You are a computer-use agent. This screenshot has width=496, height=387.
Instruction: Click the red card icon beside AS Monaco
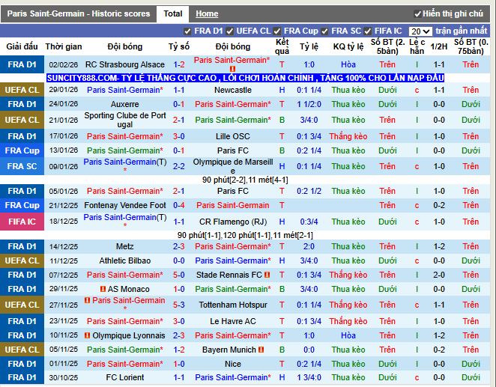tap(103, 289)
